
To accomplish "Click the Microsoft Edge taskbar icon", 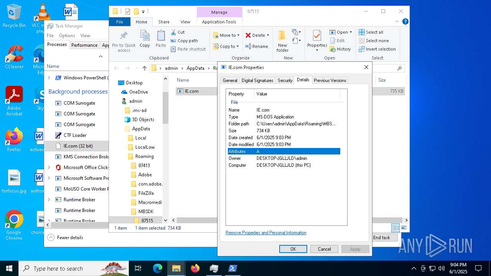I will coord(158,268).
